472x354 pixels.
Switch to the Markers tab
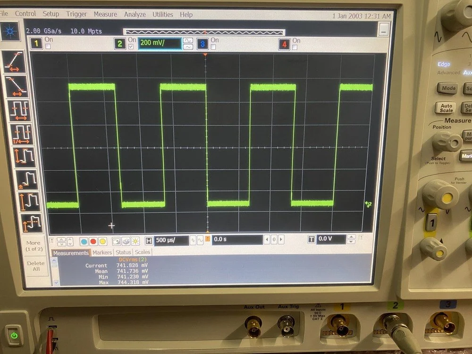pos(102,252)
